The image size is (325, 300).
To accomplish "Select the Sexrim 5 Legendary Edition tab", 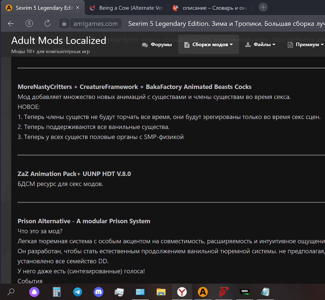I will click(43, 8).
